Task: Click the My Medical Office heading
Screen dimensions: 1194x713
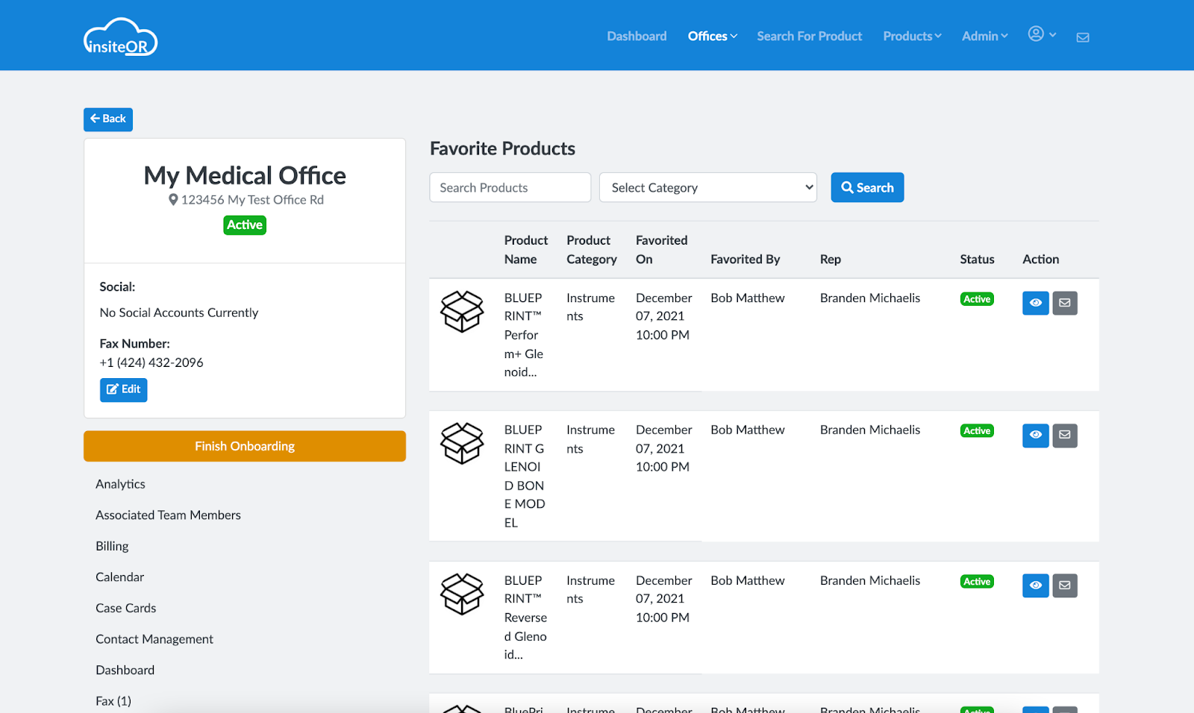Action: coord(245,175)
